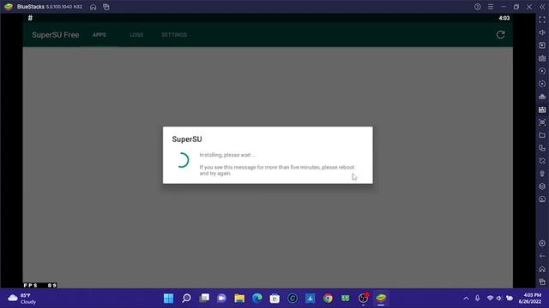
Task: Click the sync rotate sidebar icon
Action: tap(542, 84)
